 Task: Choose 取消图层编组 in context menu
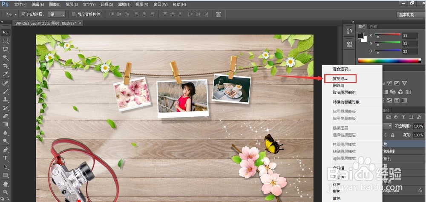click(344, 92)
